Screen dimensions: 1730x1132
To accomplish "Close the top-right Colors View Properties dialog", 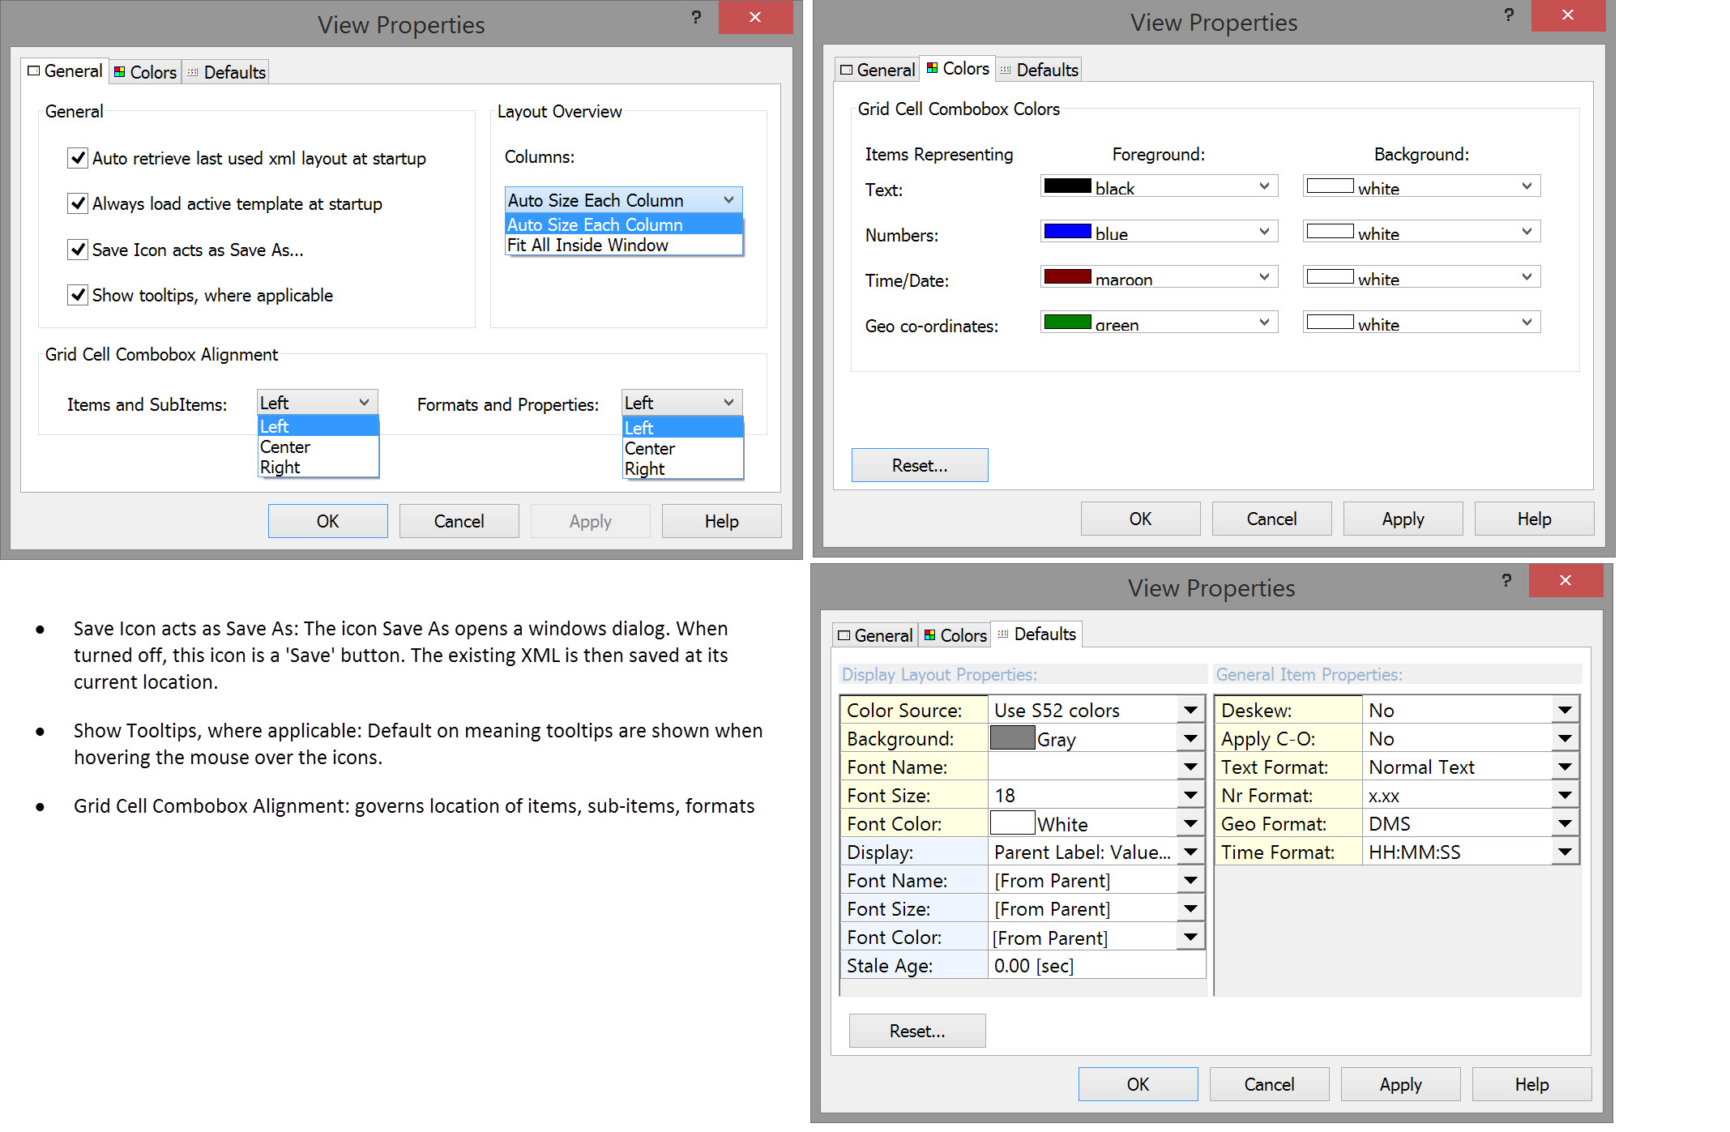I will pos(1568,15).
